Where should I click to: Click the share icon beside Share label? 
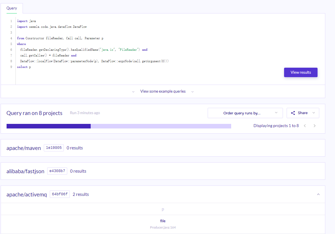point(293,113)
